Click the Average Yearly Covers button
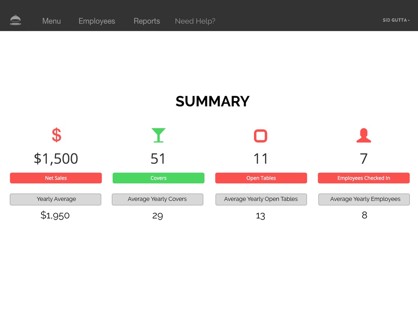This screenshot has height=313, width=418. (x=158, y=199)
